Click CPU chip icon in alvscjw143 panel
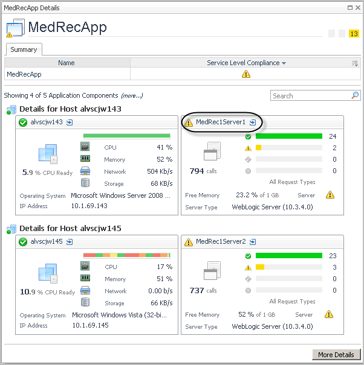 (85, 147)
